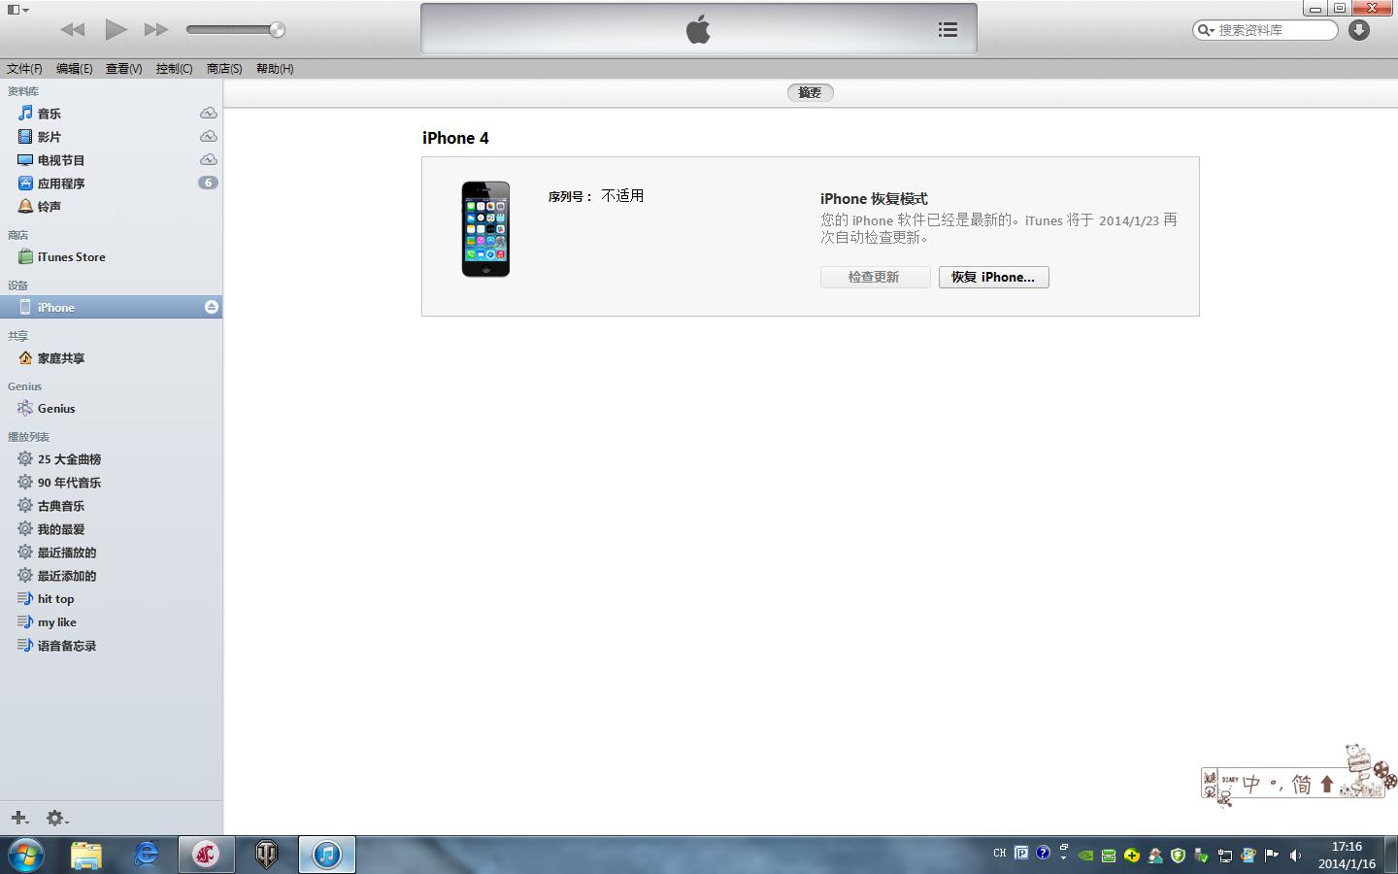The width and height of the screenshot is (1398, 874).
Task: Adjust the volume slider knob
Action: (x=277, y=30)
